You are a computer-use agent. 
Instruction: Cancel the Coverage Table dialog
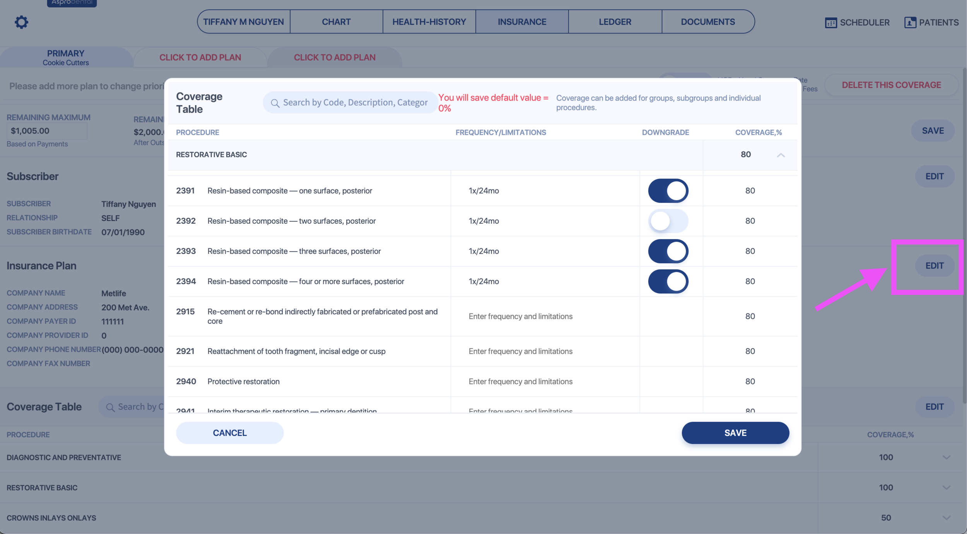coord(229,433)
